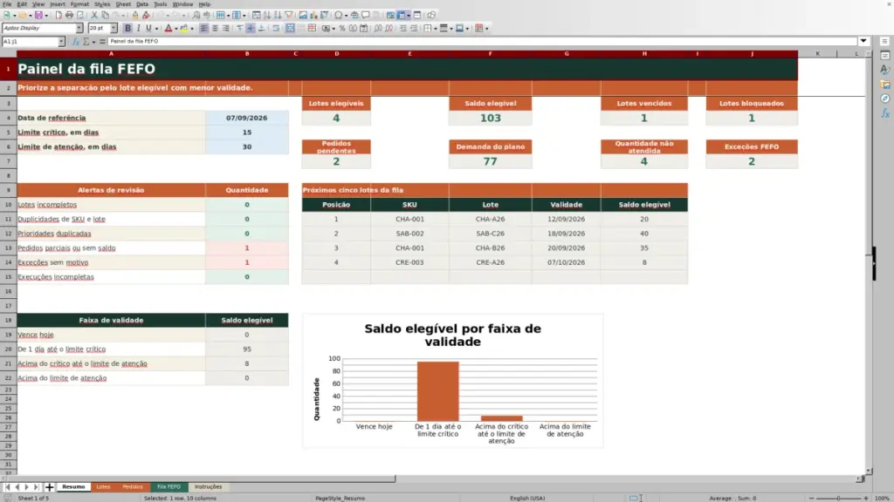This screenshot has height=502, width=894.
Task: Sort ascending with the toolbar icon
Action: (x=267, y=16)
